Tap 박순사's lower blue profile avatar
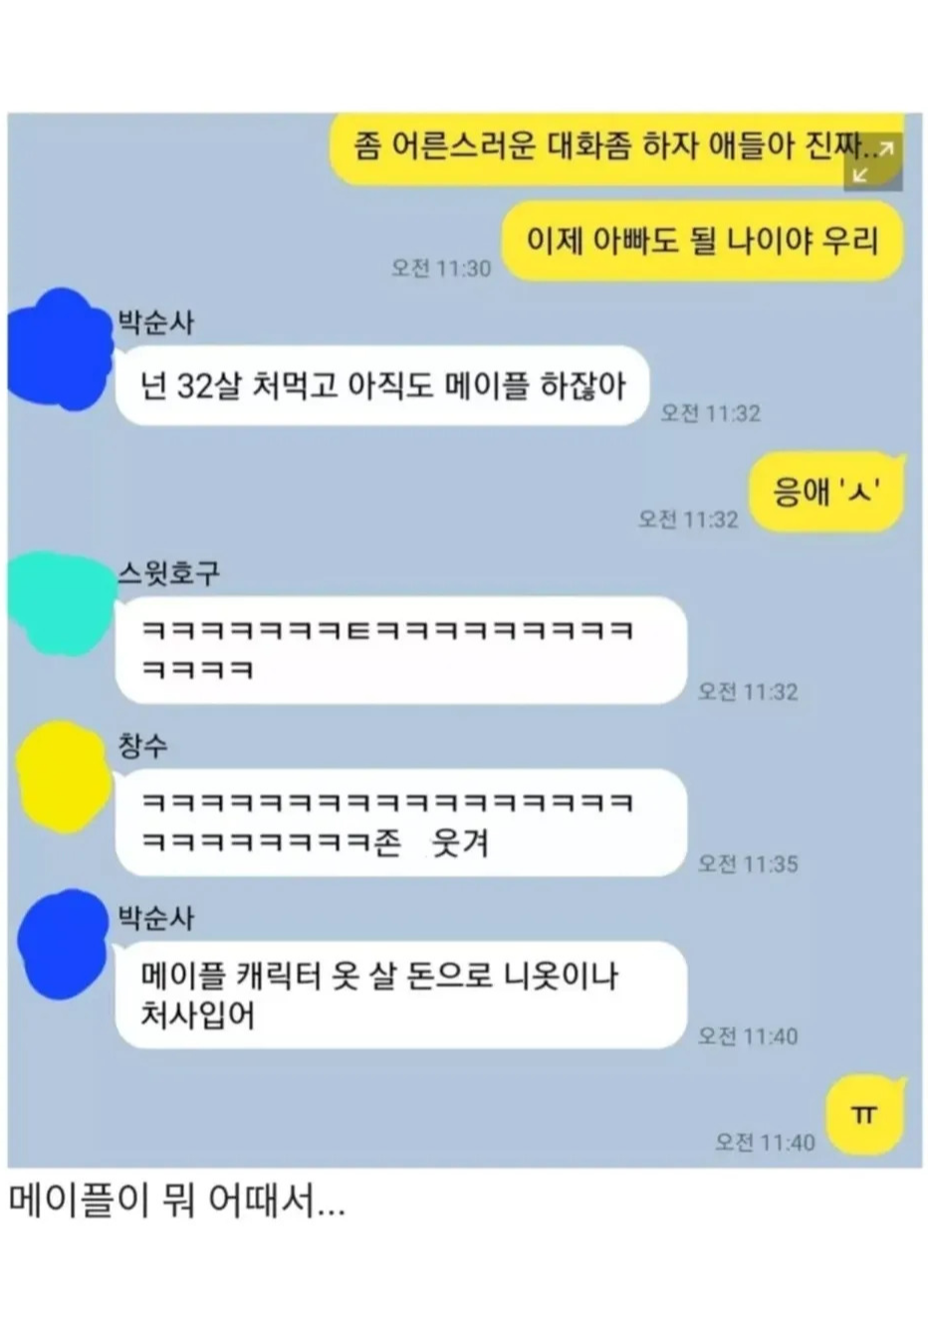The image size is (928, 1326). coord(61,945)
